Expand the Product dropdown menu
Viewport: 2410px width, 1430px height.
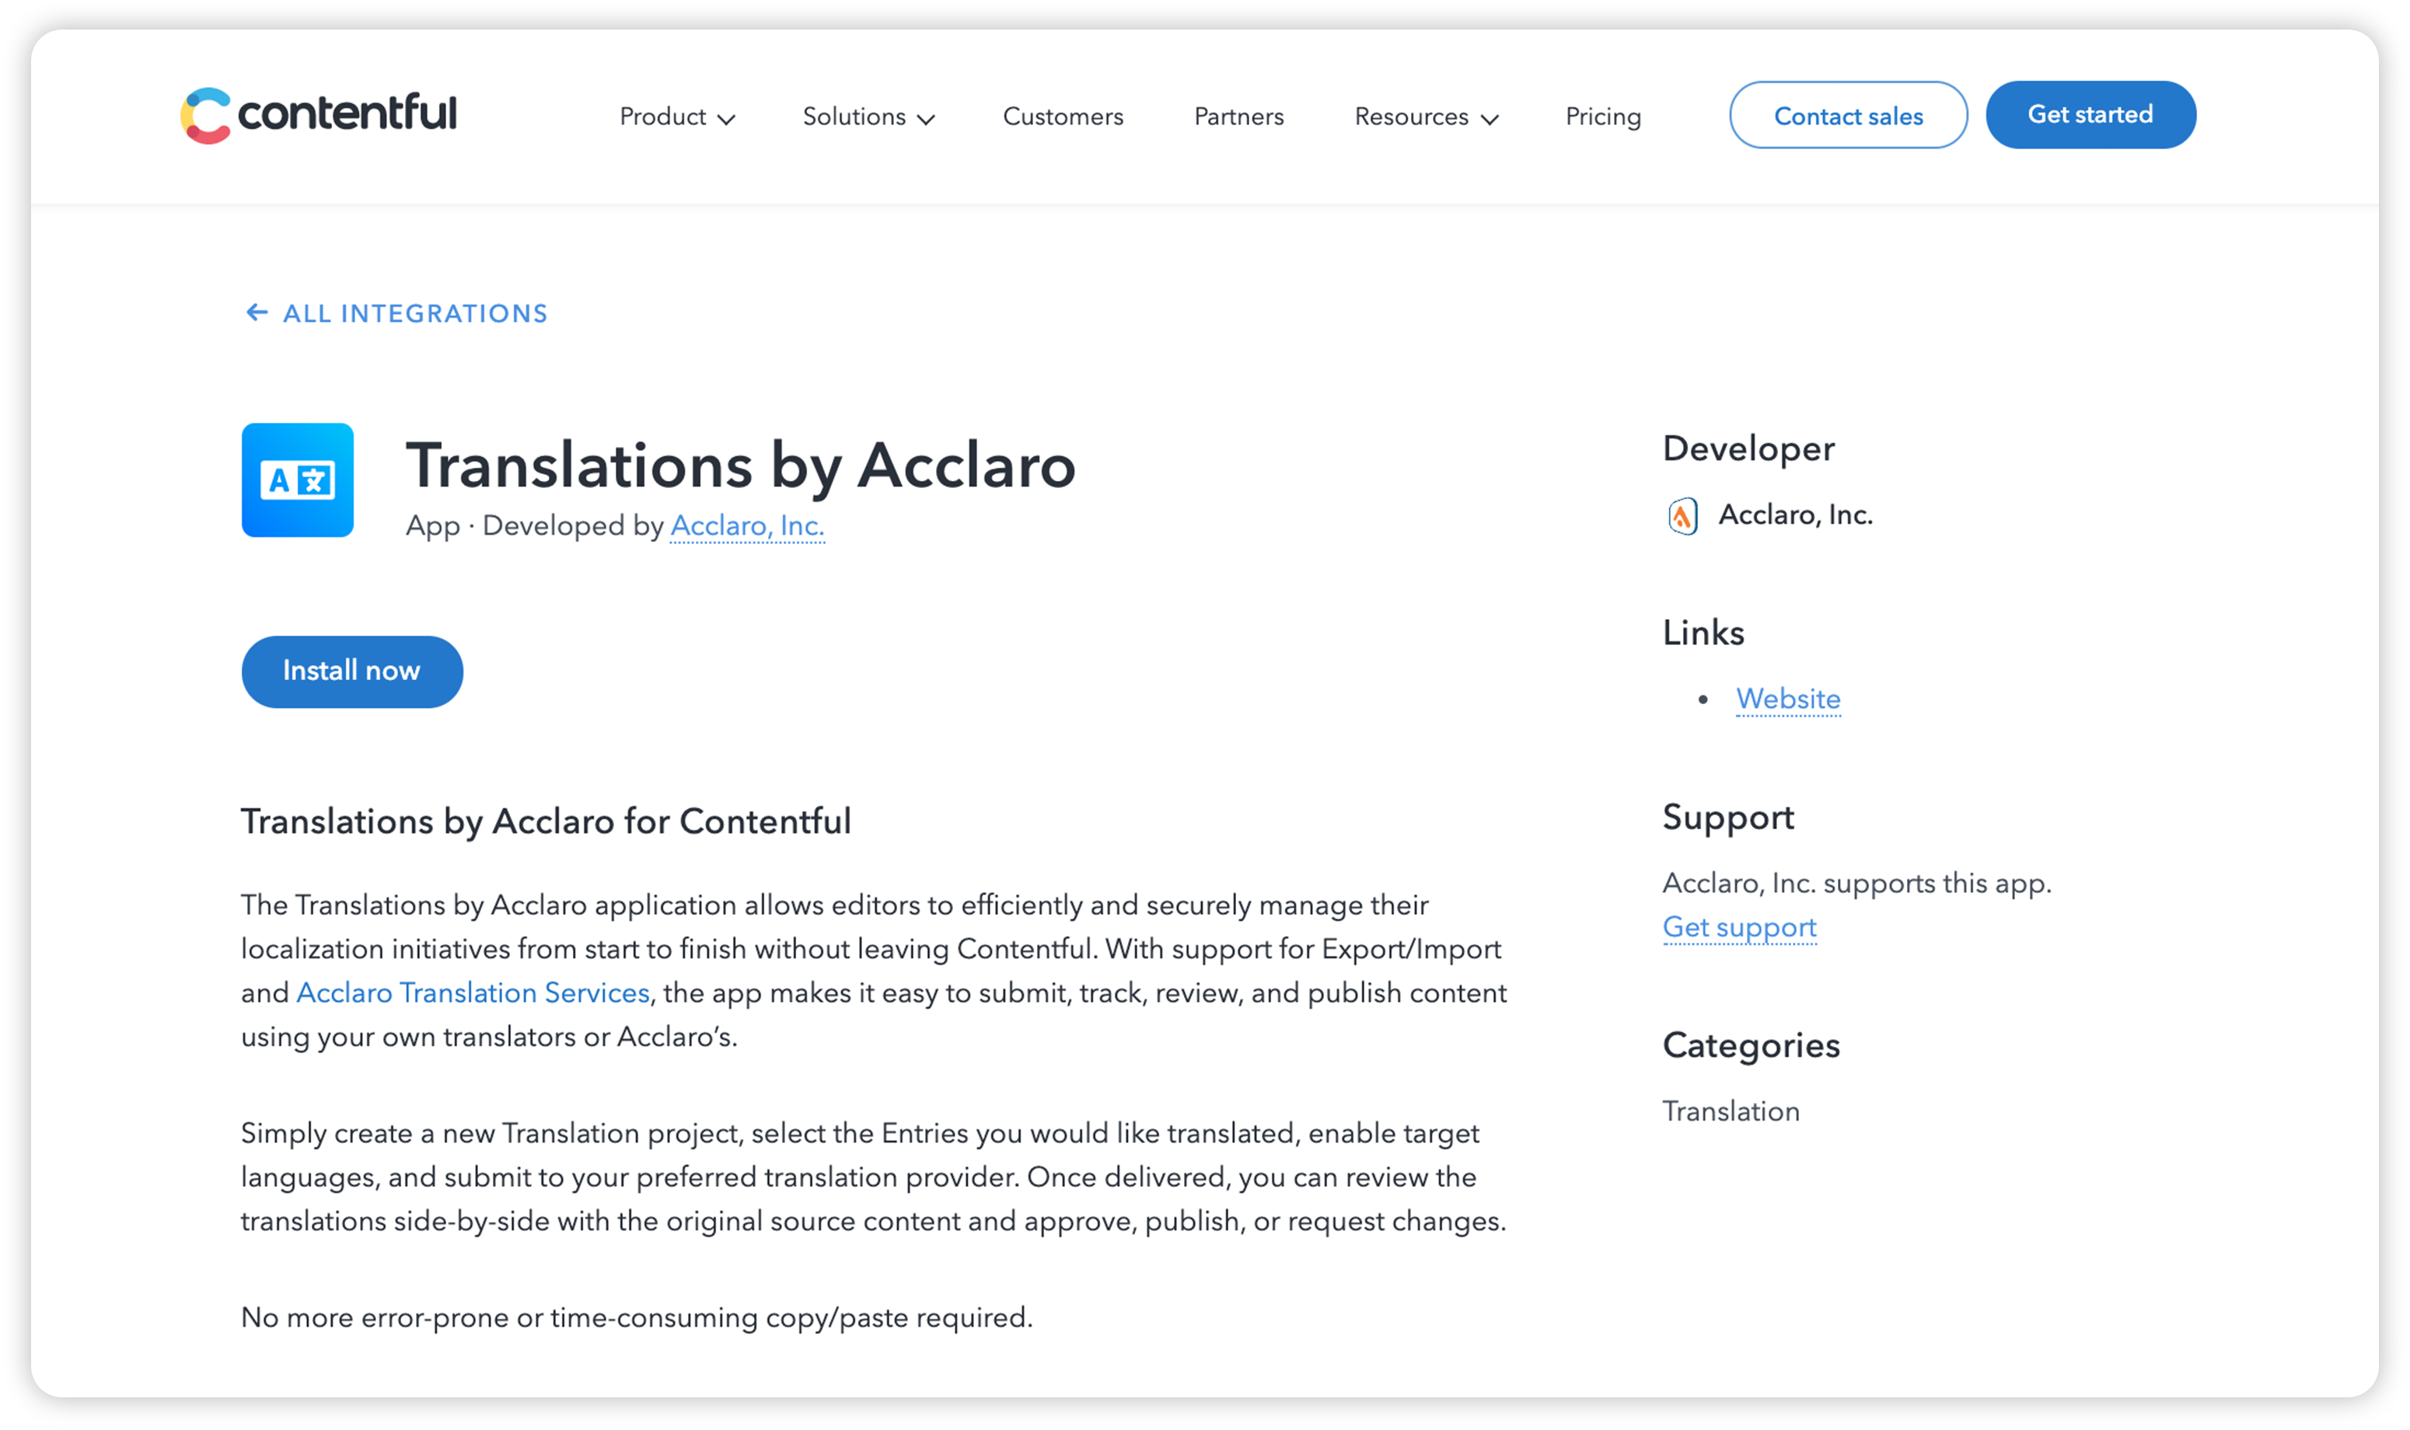pos(676,114)
